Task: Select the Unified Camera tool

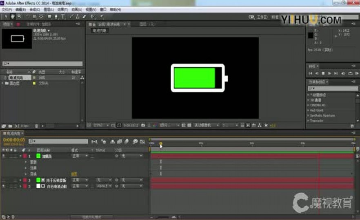Action: tap(34, 16)
